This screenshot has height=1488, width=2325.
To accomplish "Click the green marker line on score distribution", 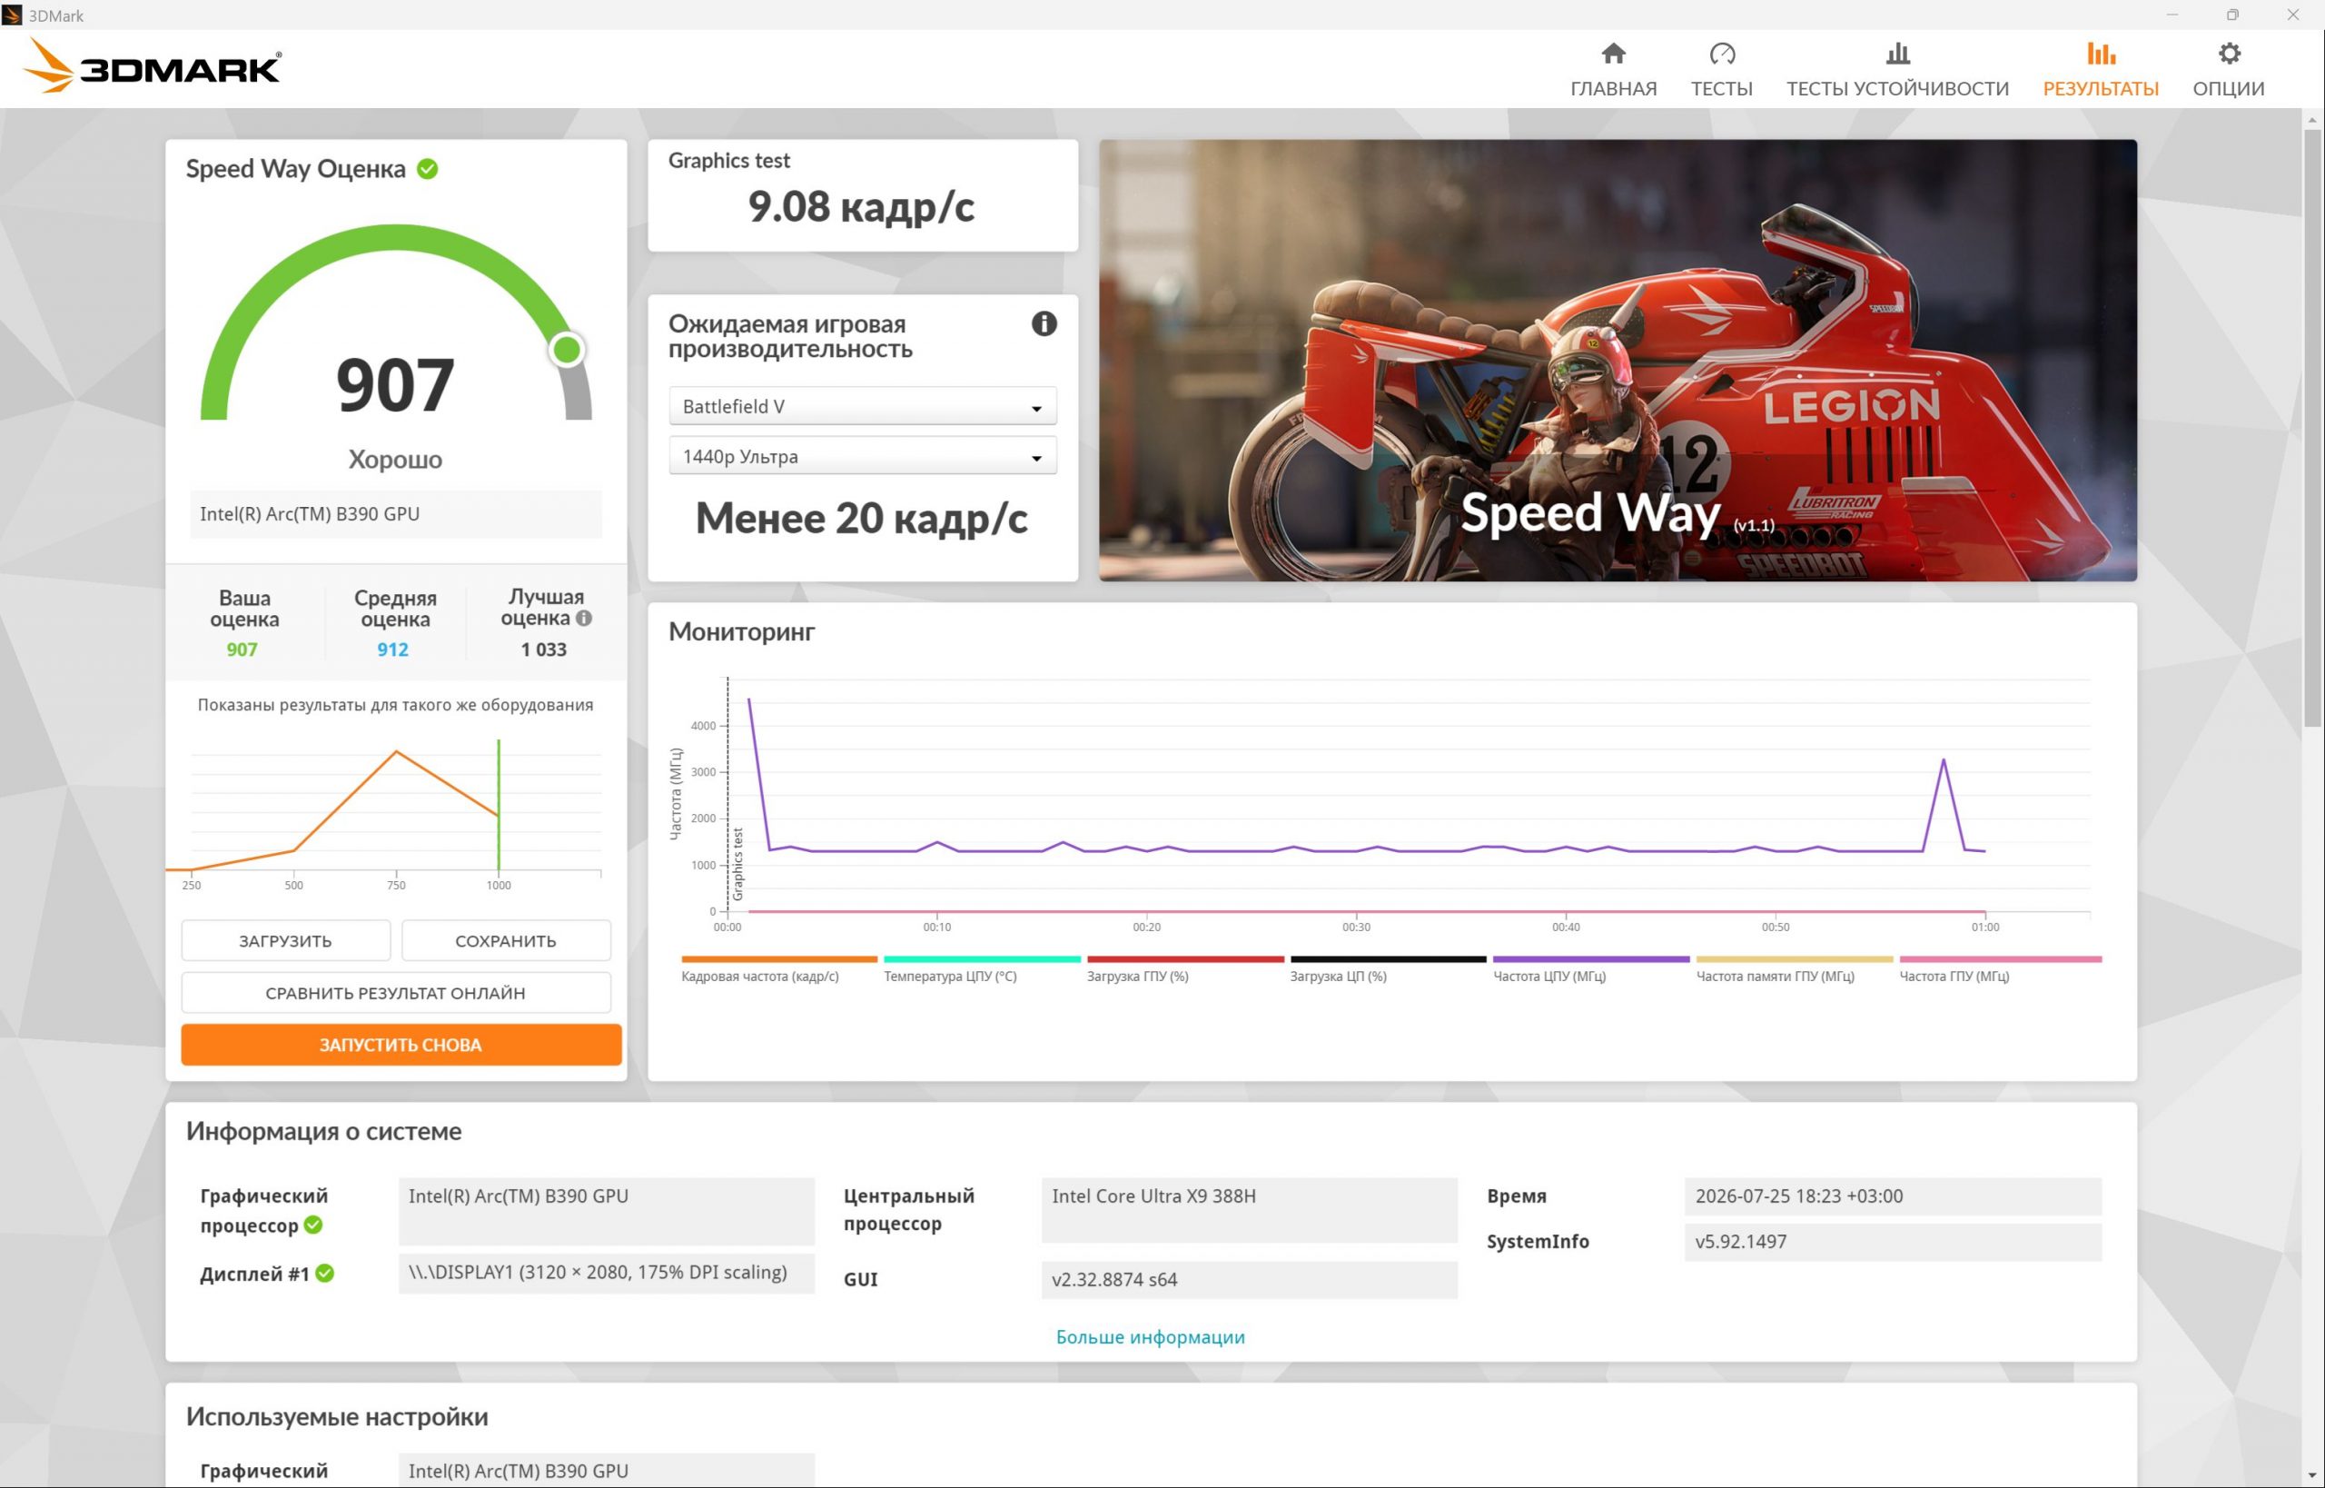I will coord(499,805).
